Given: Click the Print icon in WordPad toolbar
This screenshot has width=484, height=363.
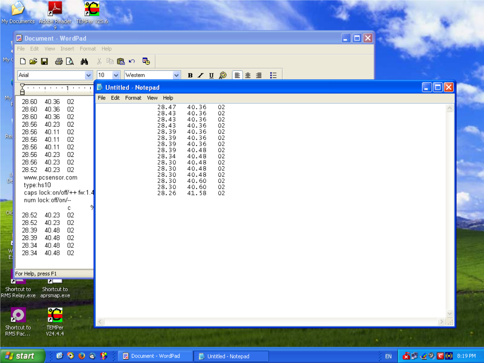Looking at the screenshot, I should [59, 61].
